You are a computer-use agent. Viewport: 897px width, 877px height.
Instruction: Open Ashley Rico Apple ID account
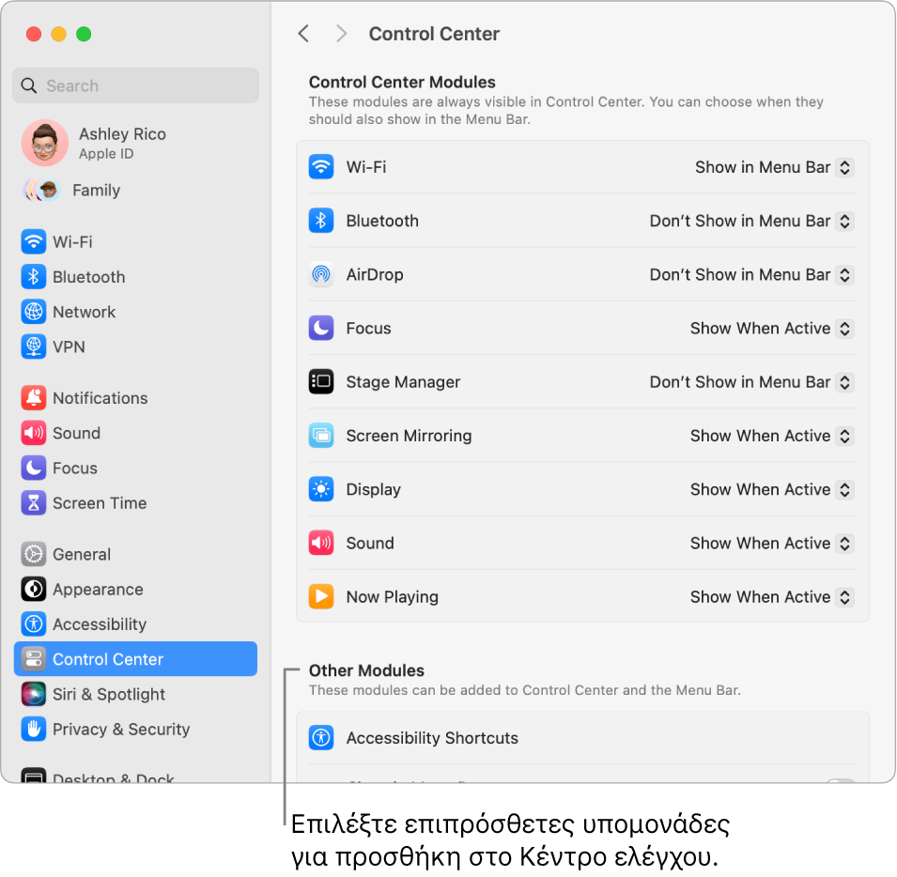click(135, 143)
